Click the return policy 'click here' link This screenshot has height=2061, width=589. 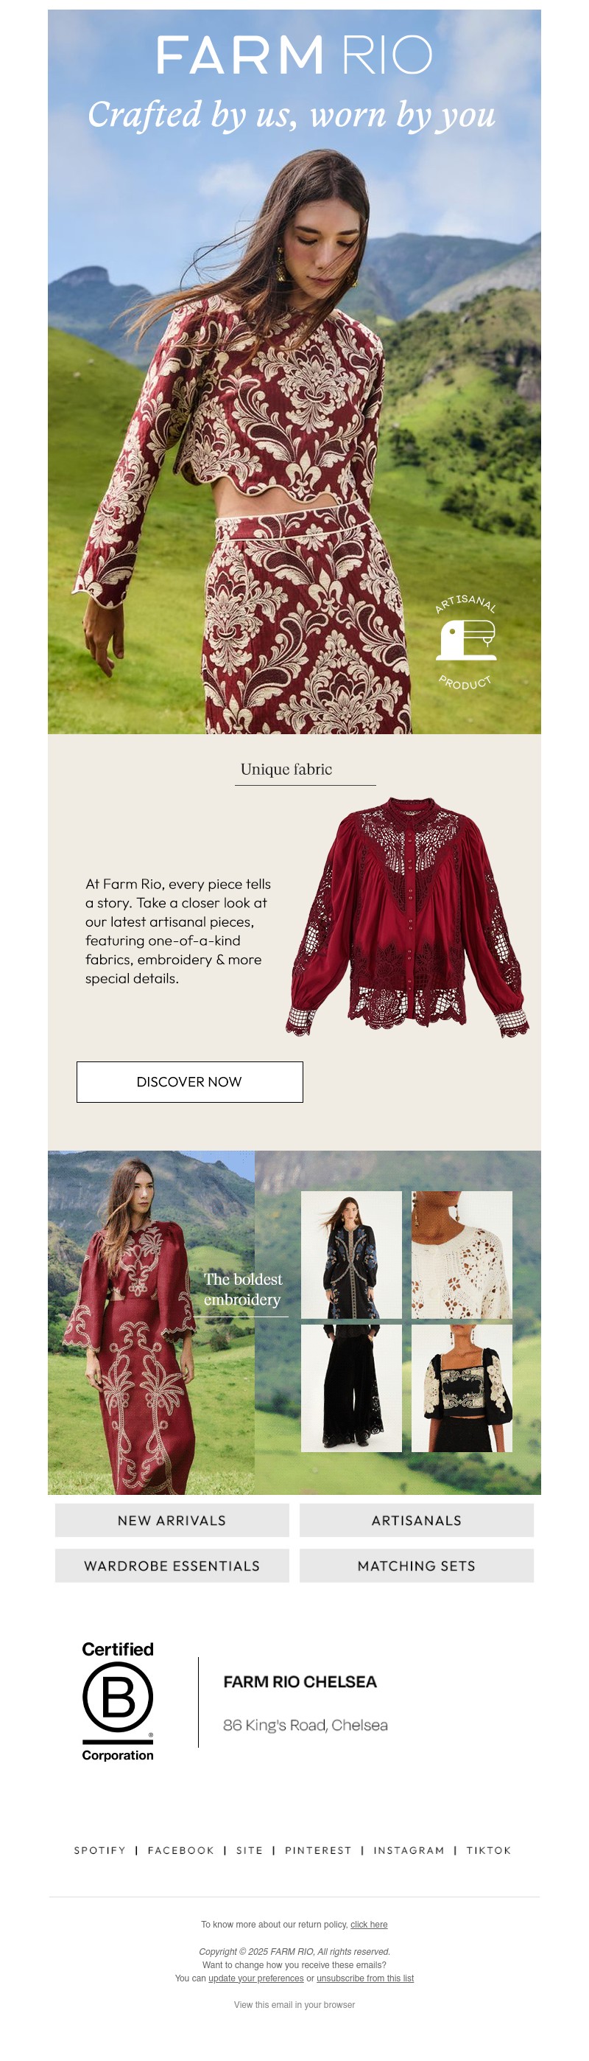368,1925
